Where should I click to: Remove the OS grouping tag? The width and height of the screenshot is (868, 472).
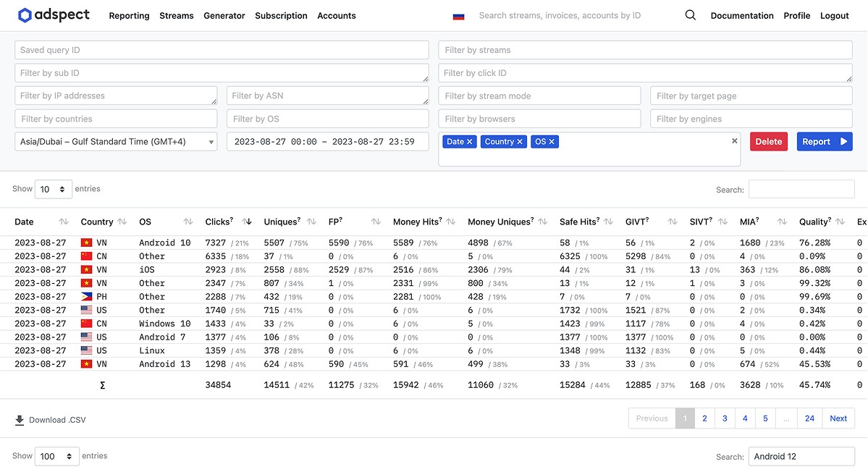tap(552, 142)
